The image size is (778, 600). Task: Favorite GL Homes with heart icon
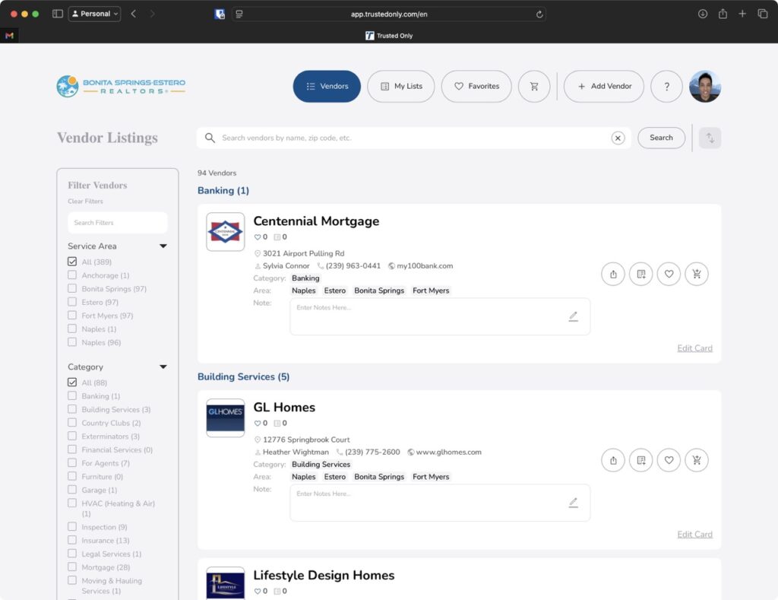click(x=669, y=460)
